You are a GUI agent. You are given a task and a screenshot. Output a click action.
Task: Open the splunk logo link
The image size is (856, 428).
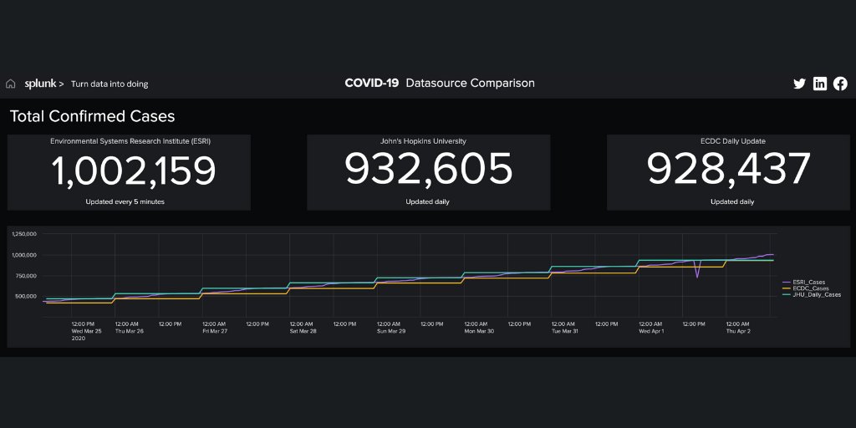click(44, 84)
